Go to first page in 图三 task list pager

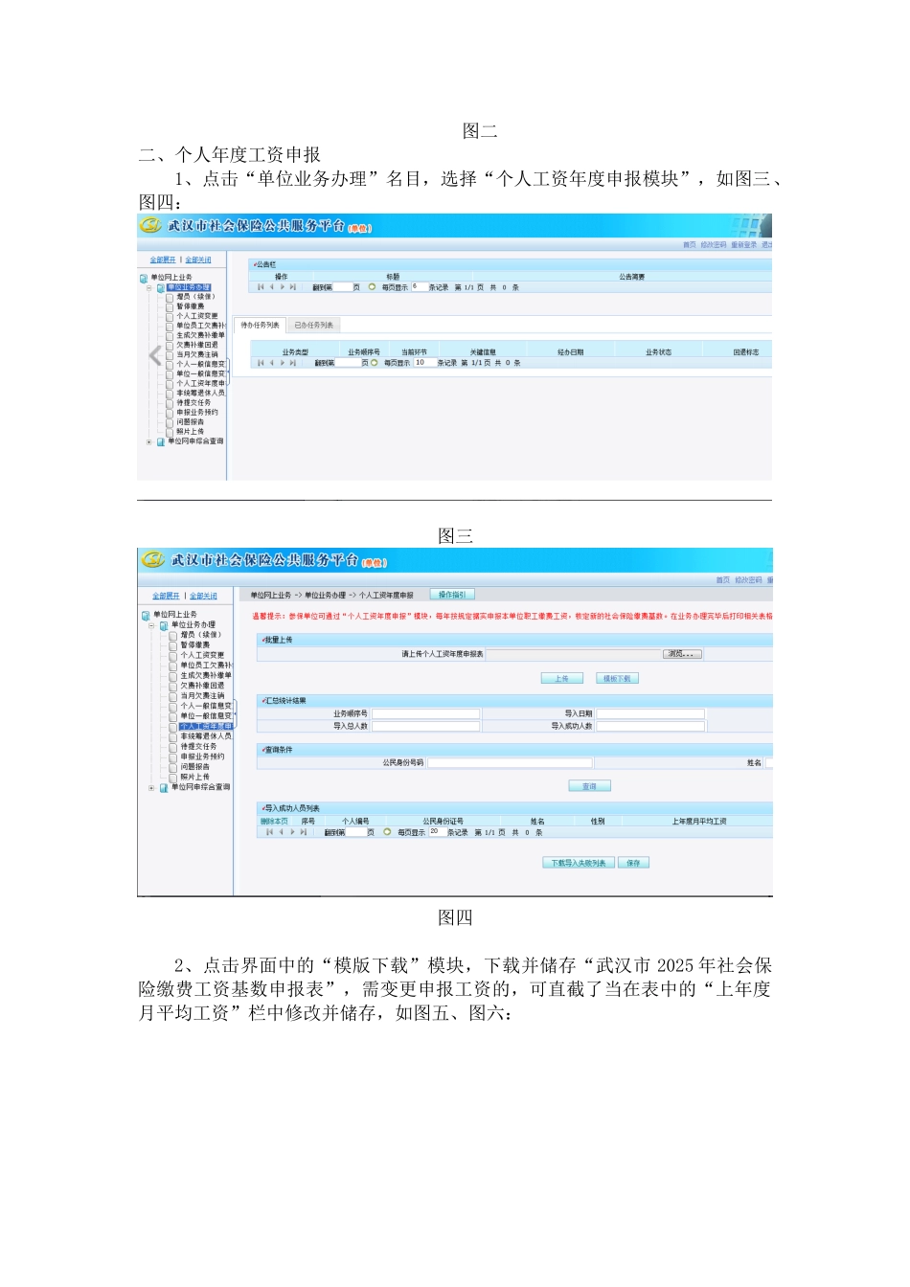(261, 363)
